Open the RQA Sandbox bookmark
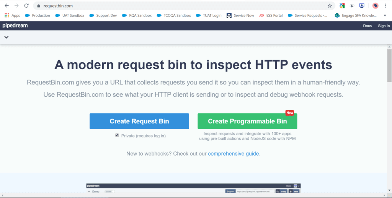The height and width of the screenshot is (198, 392). [137, 15]
